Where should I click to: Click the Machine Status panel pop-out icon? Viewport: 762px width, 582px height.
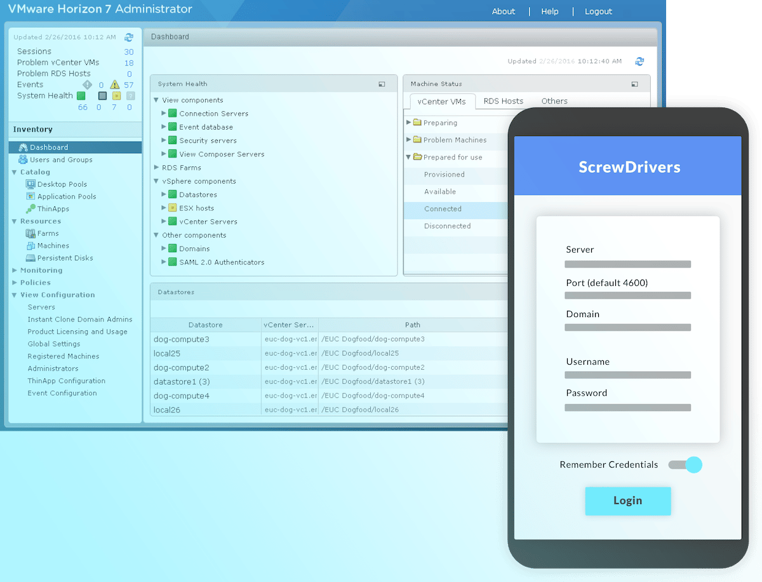click(x=634, y=83)
